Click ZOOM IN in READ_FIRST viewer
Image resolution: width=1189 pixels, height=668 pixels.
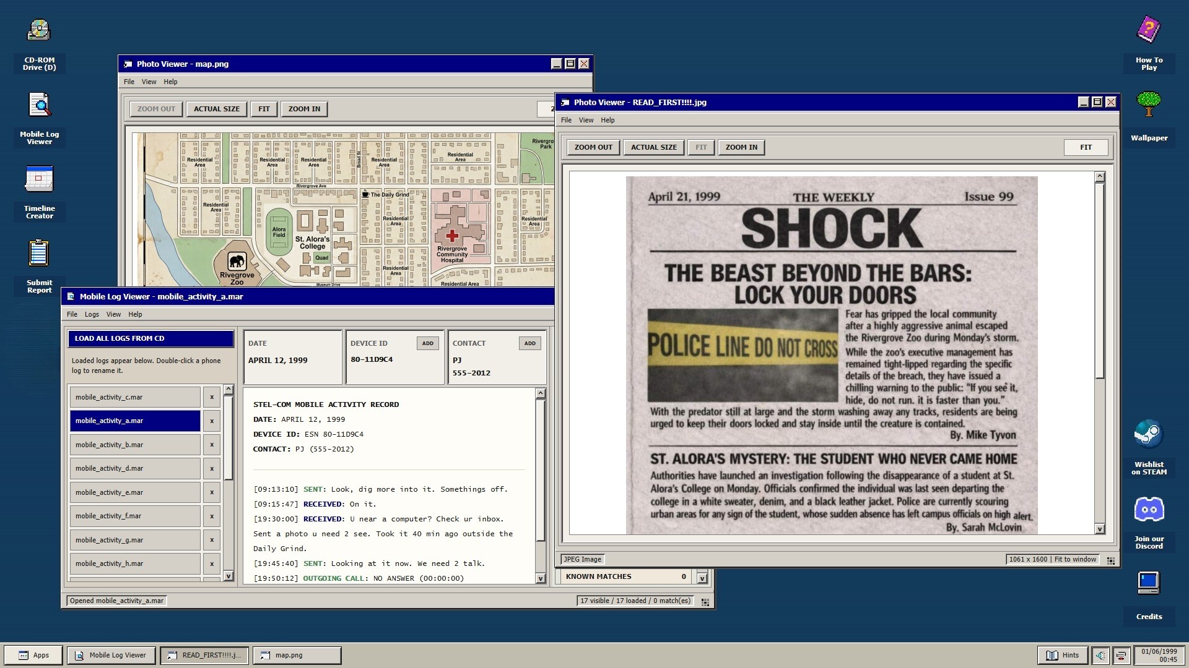(x=741, y=147)
